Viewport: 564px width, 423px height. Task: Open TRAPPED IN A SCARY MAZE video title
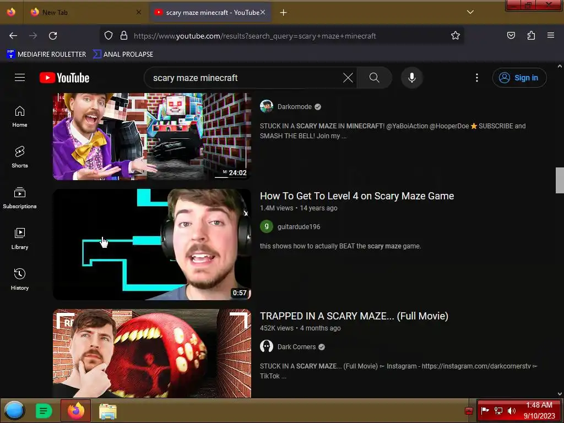pyautogui.click(x=354, y=316)
